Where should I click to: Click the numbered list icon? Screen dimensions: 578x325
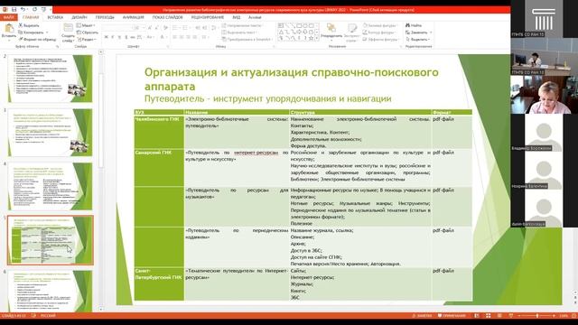(x=185, y=28)
